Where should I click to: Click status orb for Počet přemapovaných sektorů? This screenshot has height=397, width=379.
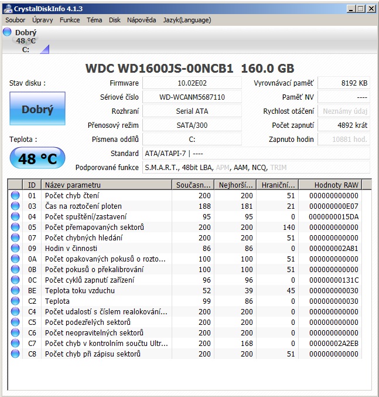[15, 227]
